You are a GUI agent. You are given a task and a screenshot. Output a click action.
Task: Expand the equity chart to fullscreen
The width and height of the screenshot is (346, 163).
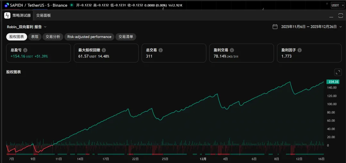[x=338, y=72]
